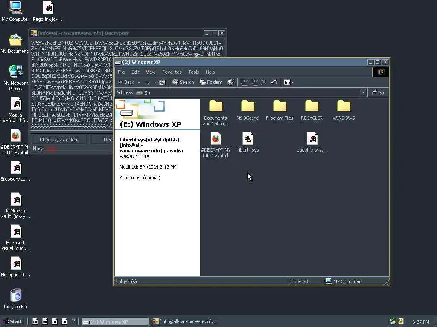Select the Recycle Bin icon
437x327 pixels.
[15, 299]
